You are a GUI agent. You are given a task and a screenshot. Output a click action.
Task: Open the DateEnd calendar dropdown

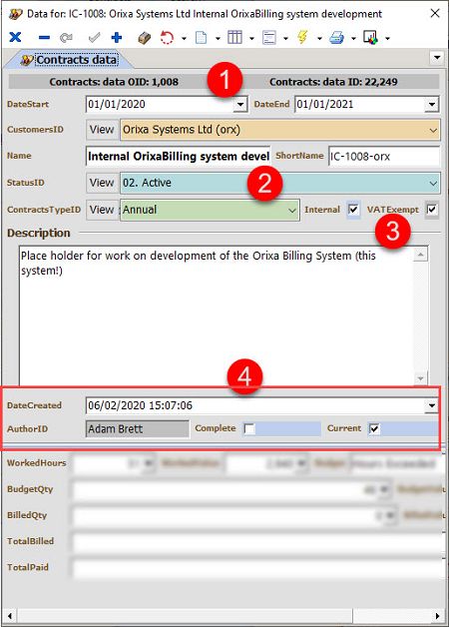point(431,105)
